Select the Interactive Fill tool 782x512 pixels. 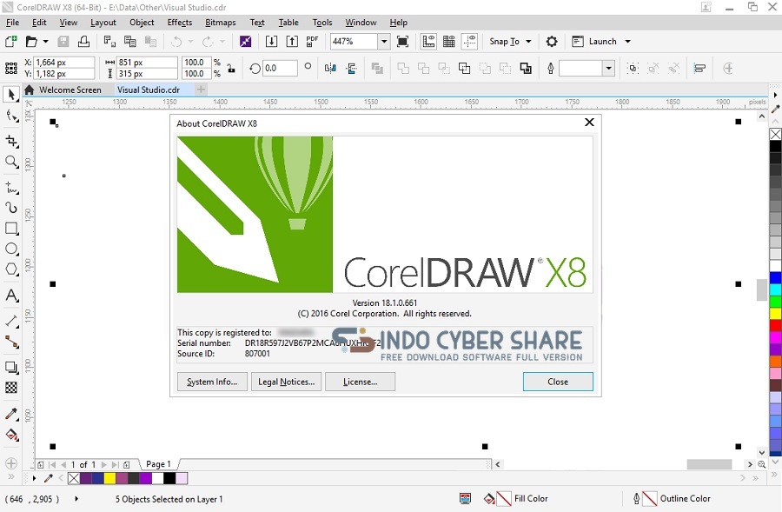point(11,435)
